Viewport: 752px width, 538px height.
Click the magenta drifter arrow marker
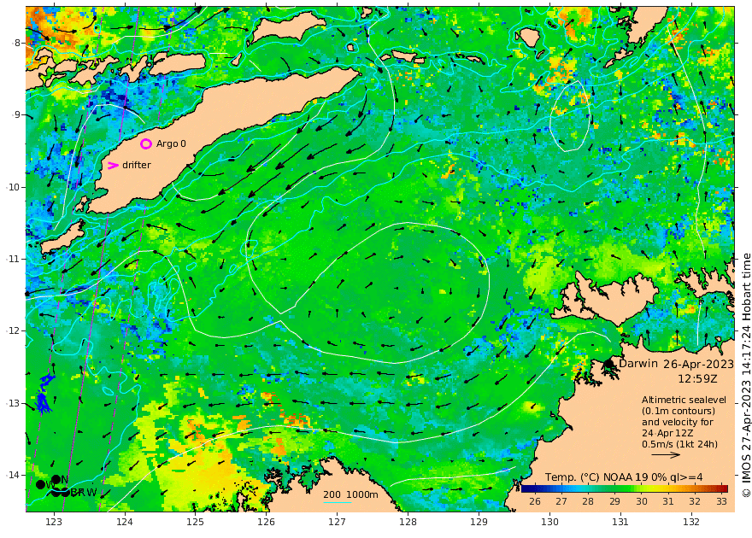tap(113, 166)
